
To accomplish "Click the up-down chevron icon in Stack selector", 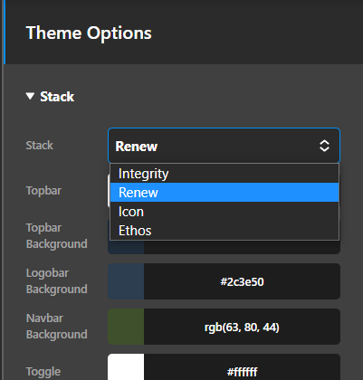I will point(324,146).
